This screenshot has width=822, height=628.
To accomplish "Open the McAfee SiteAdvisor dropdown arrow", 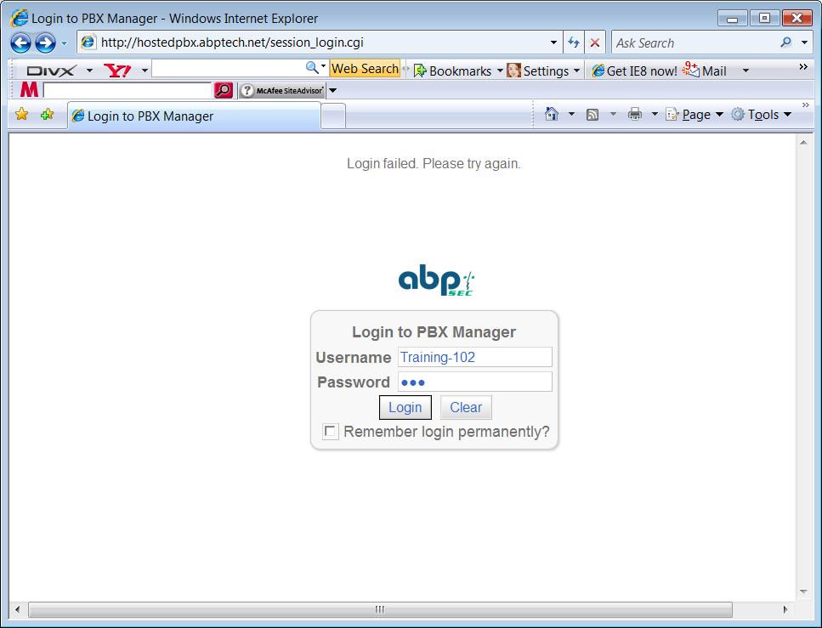I will [x=332, y=91].
